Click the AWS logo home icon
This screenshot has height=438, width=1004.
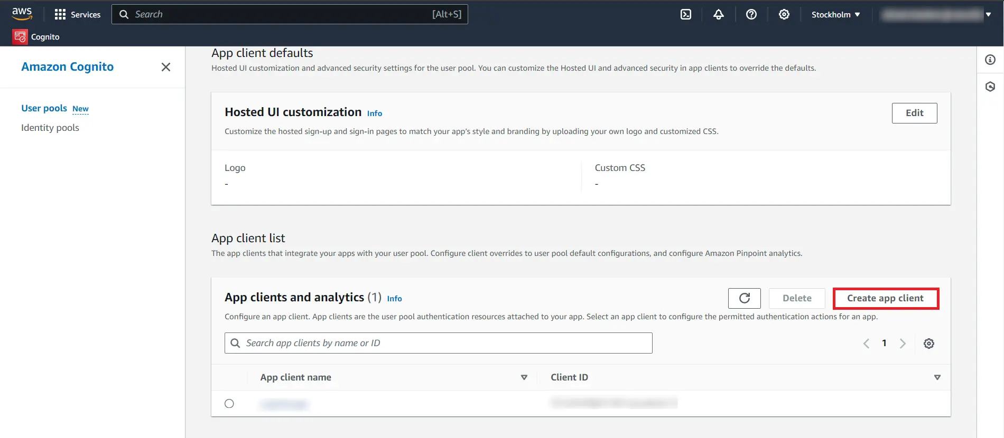pos(22,14)
